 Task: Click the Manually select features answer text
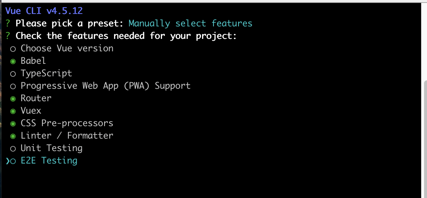[191, 23]
